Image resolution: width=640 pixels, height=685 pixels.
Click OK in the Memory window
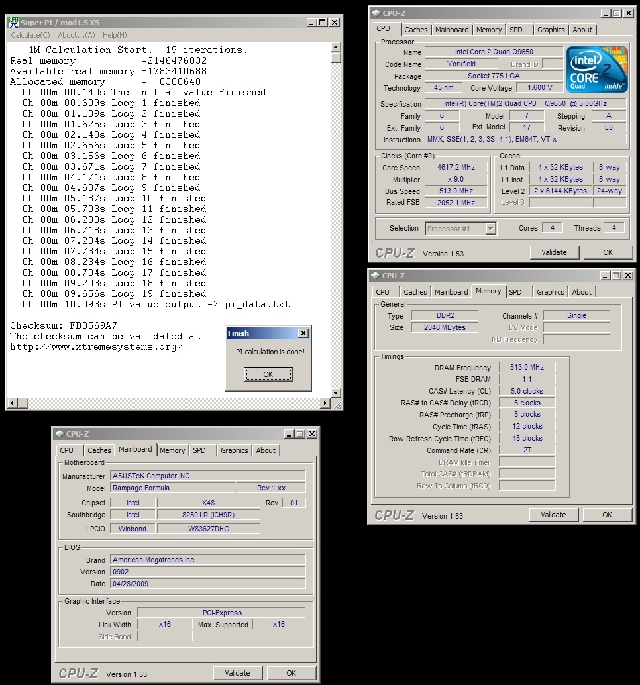[x=608, y=515]
